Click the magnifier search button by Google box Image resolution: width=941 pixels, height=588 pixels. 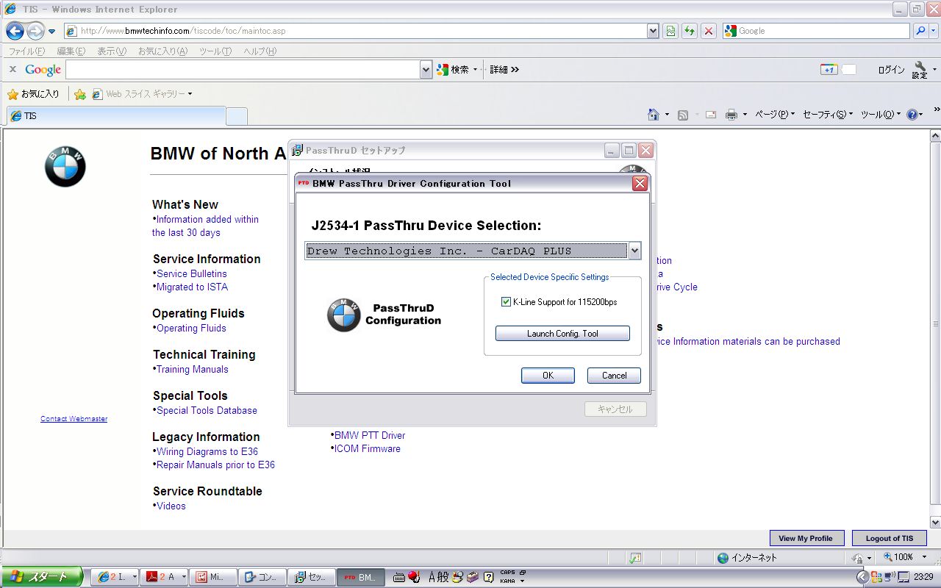[920, 31]
